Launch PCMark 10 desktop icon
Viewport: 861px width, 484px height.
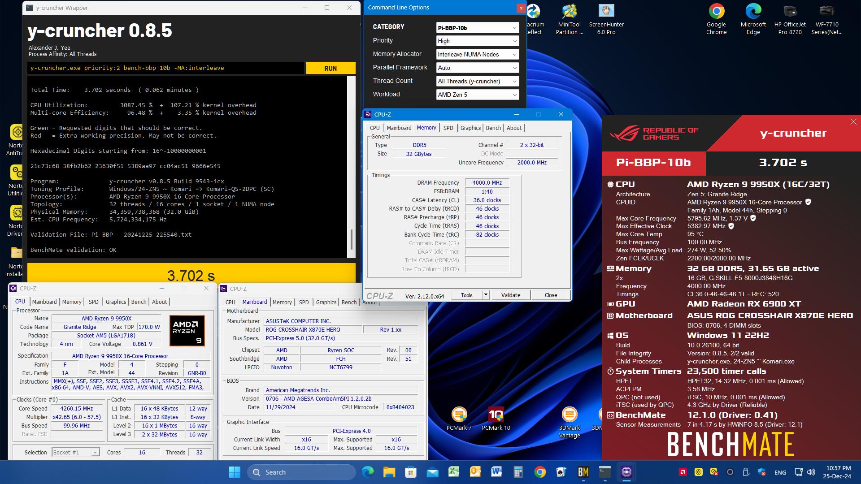(496, 419)
